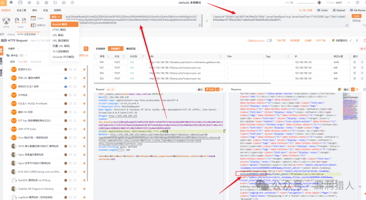Click the Tags column search icon
This screenshot has width=366, height=200.
pos(288,57)
